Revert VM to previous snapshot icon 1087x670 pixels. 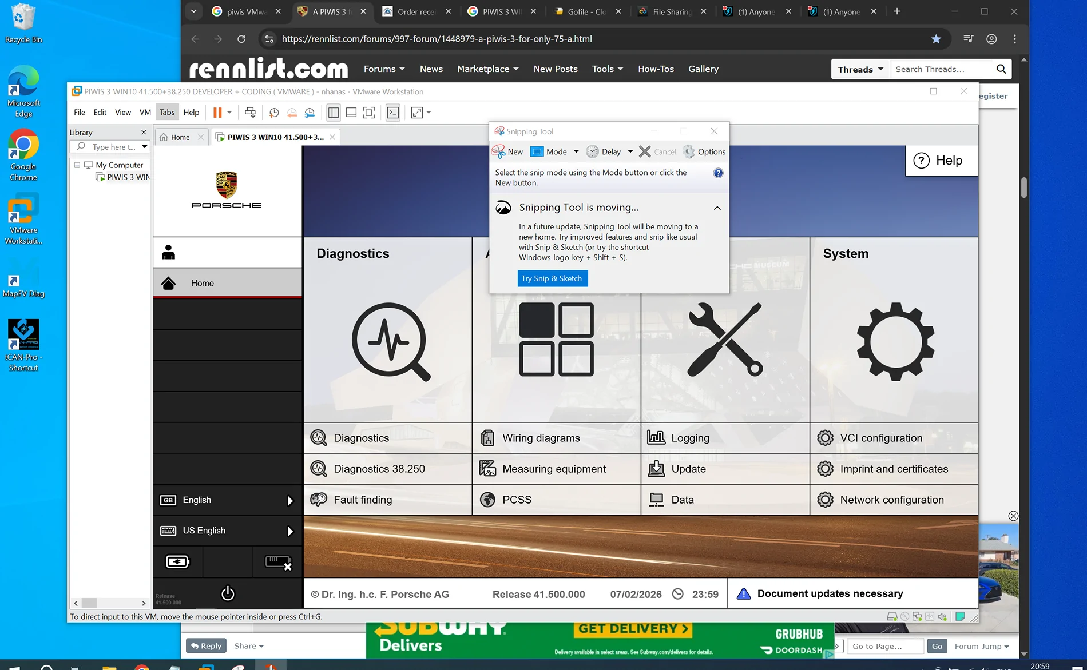click(292, 113)
